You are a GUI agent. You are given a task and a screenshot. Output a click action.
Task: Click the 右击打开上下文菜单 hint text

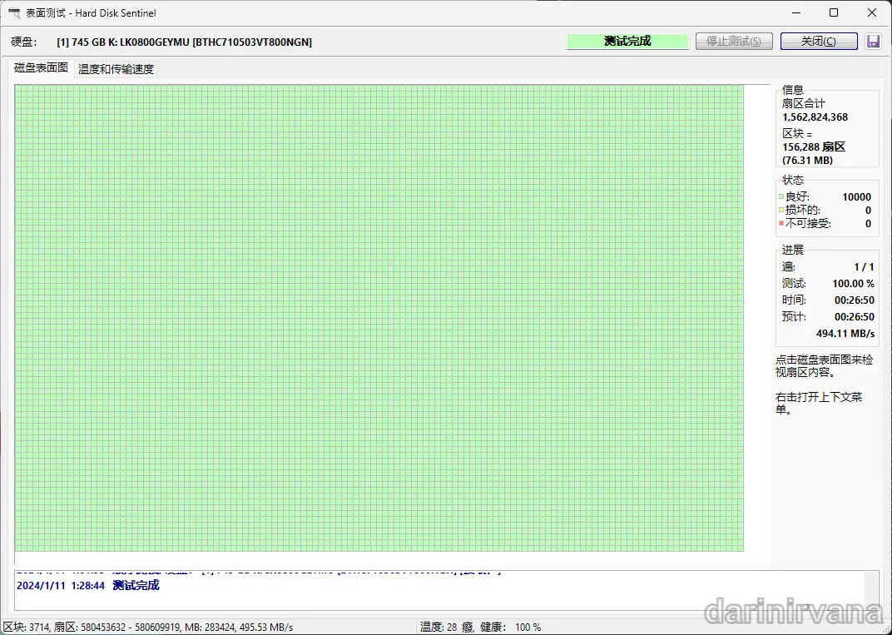pyautogui.click(x=819, y=404)
